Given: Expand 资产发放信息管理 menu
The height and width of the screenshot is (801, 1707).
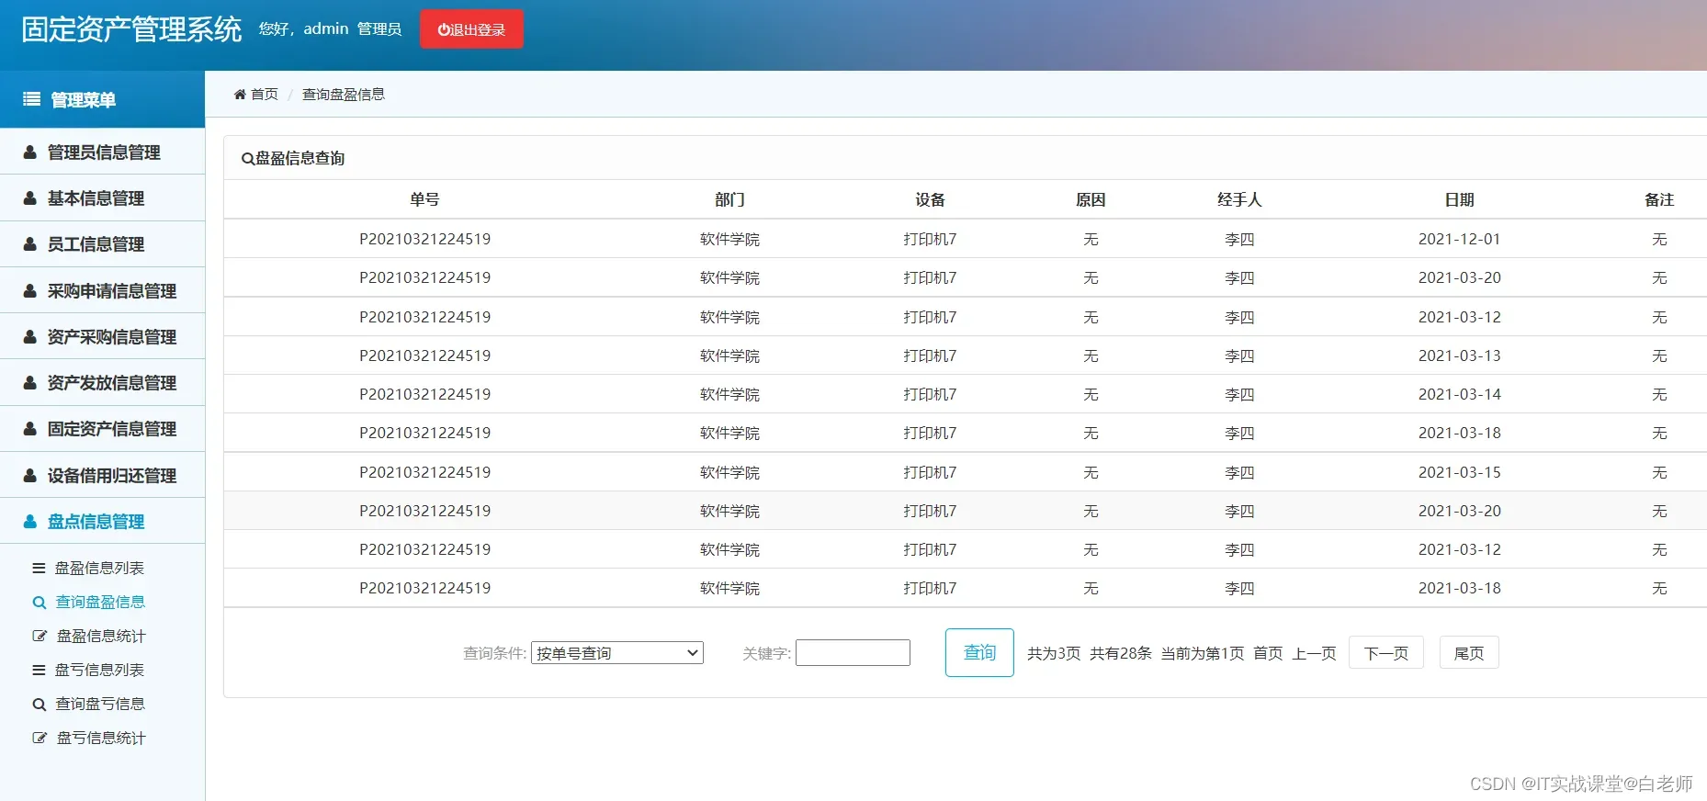Looking at the screenshot, I should click(102, 383).
